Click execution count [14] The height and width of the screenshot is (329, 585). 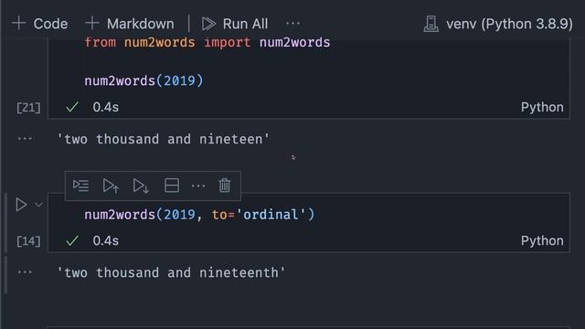(28, 241)
